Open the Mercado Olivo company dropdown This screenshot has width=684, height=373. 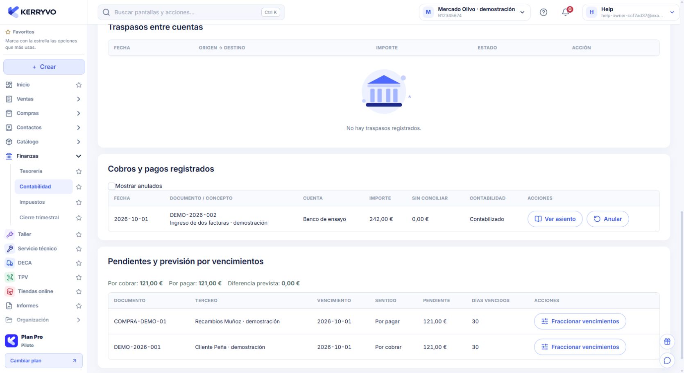point(475,12)
